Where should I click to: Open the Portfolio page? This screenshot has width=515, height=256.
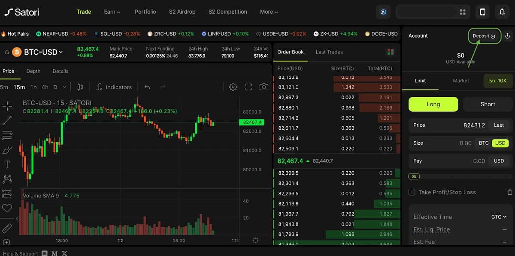145,12
